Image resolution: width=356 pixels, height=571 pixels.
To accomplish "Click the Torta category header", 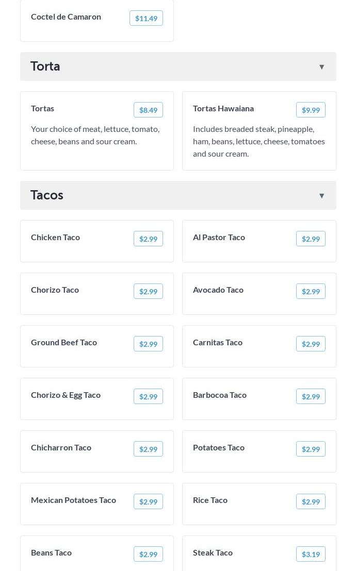I will (45, 66).
